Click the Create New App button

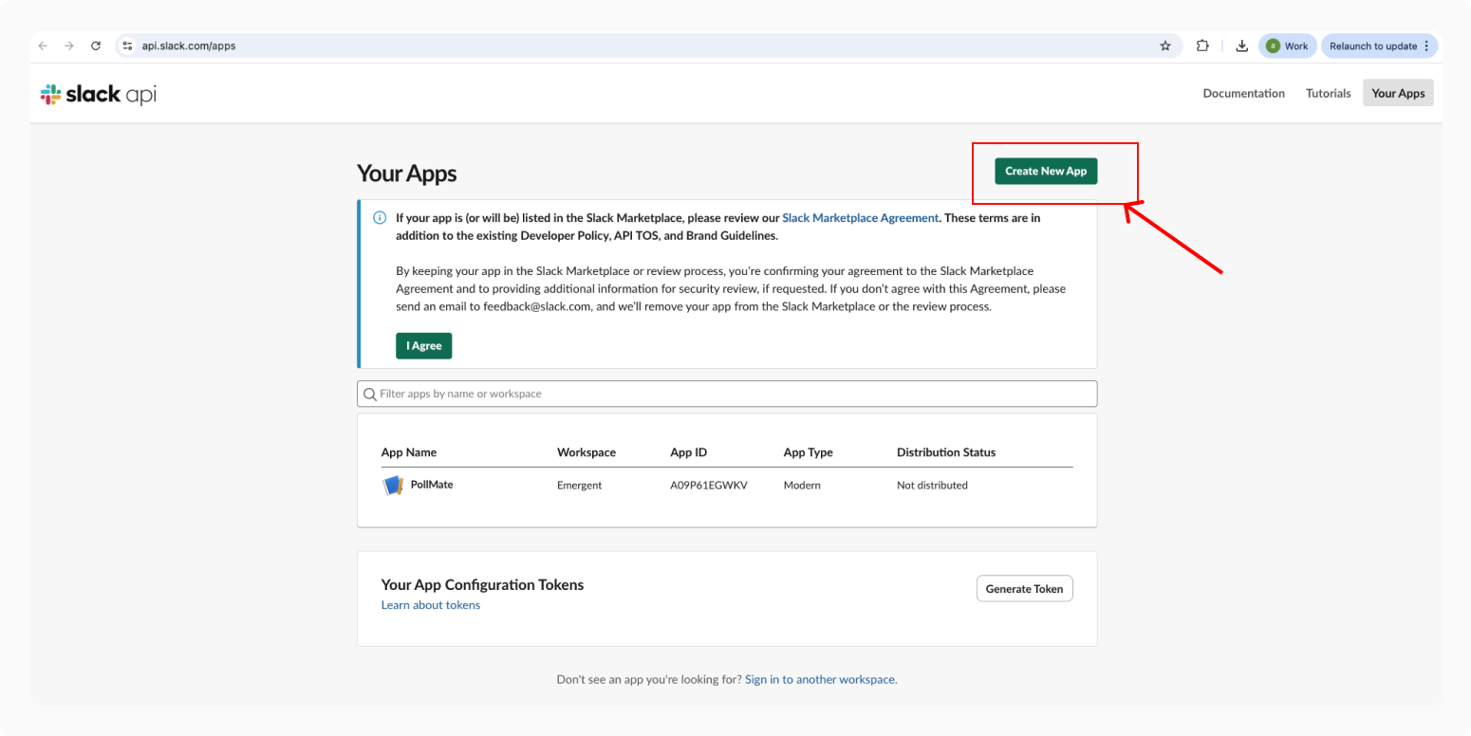click(1046, 171)
